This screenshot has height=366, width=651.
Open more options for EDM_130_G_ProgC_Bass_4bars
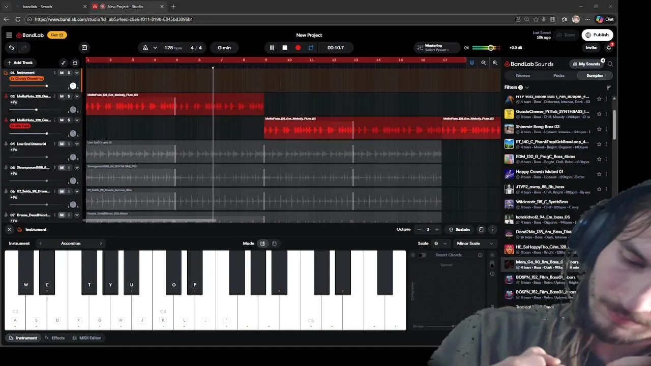click(607, 159)
